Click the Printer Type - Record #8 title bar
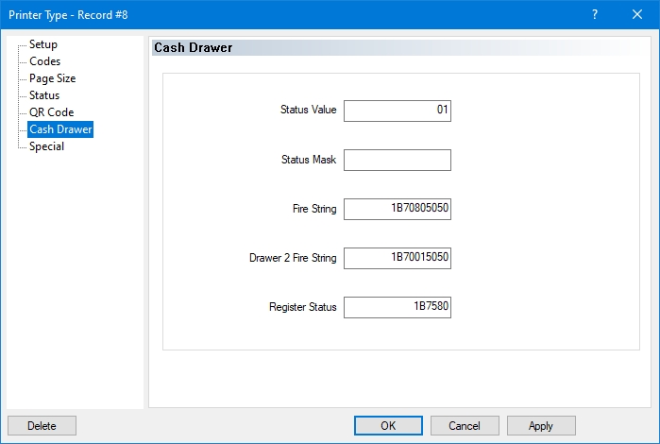Screen dimensions: 660x444 coord(283,15)
